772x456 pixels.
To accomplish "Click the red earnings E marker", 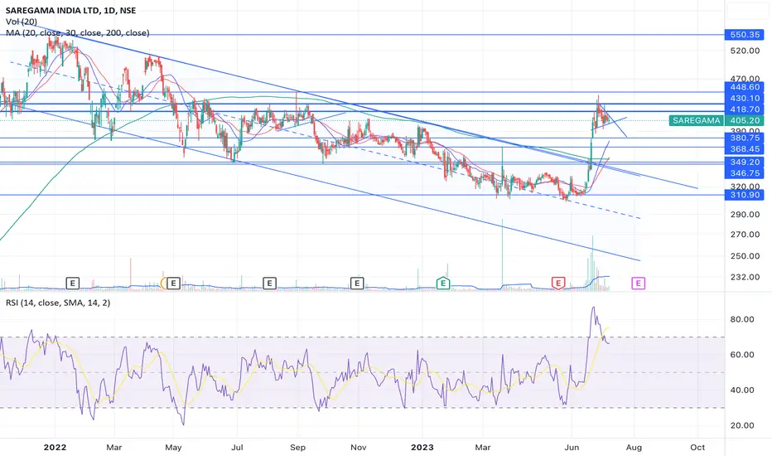I will click(557, 283).
